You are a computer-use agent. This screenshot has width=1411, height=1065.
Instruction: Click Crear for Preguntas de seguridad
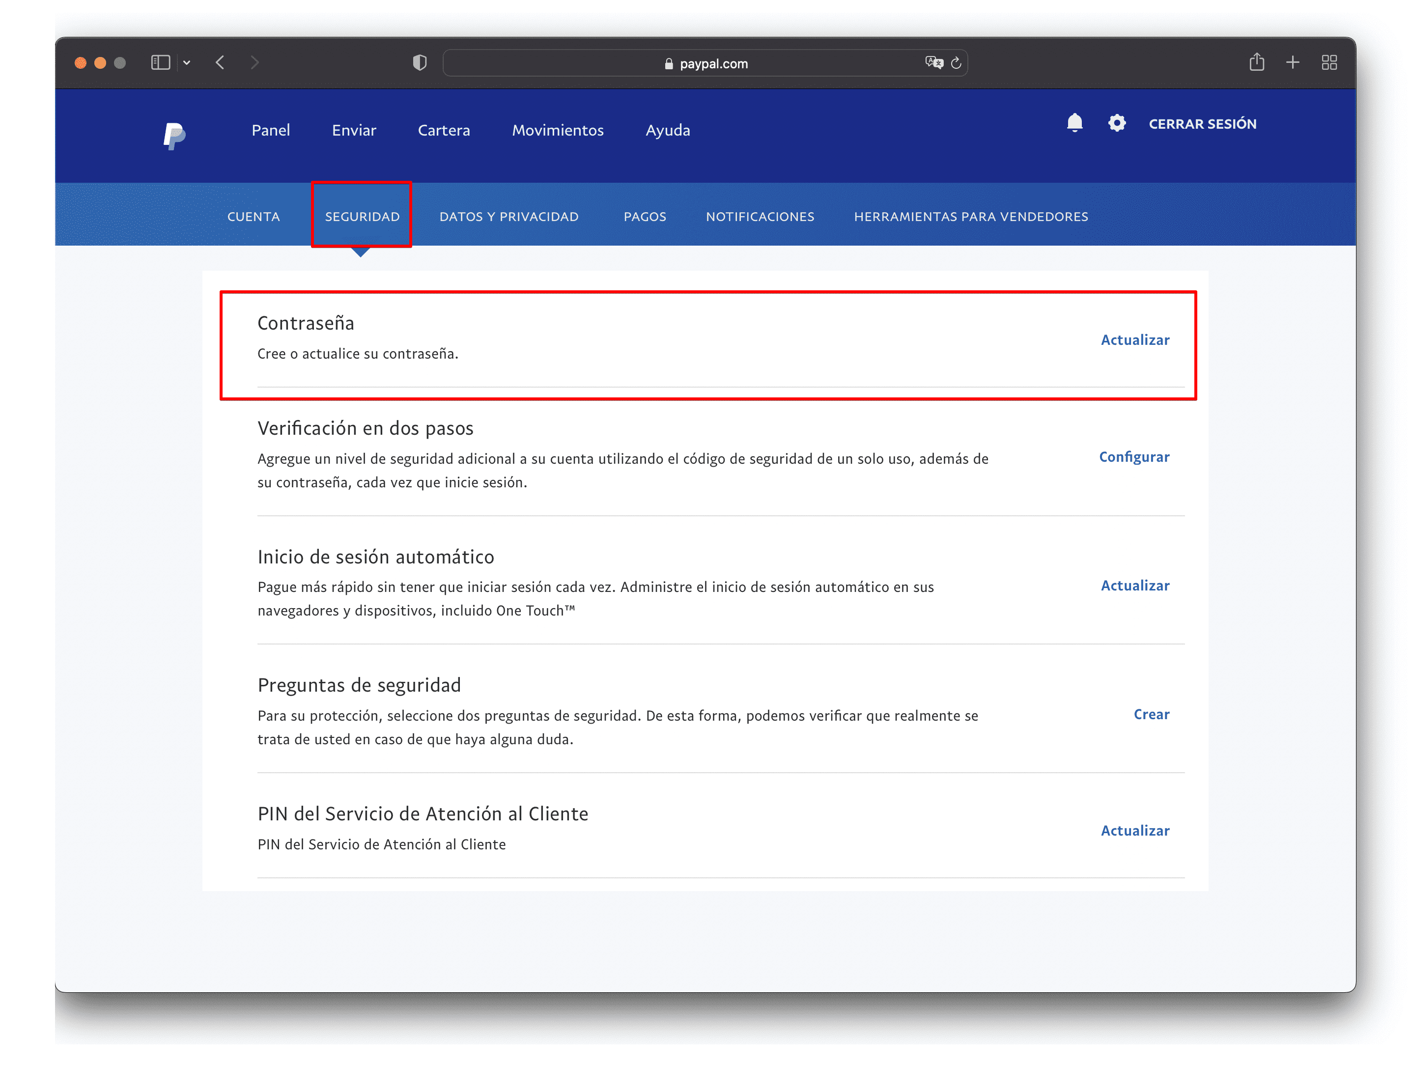click(x=1151, y=714)
